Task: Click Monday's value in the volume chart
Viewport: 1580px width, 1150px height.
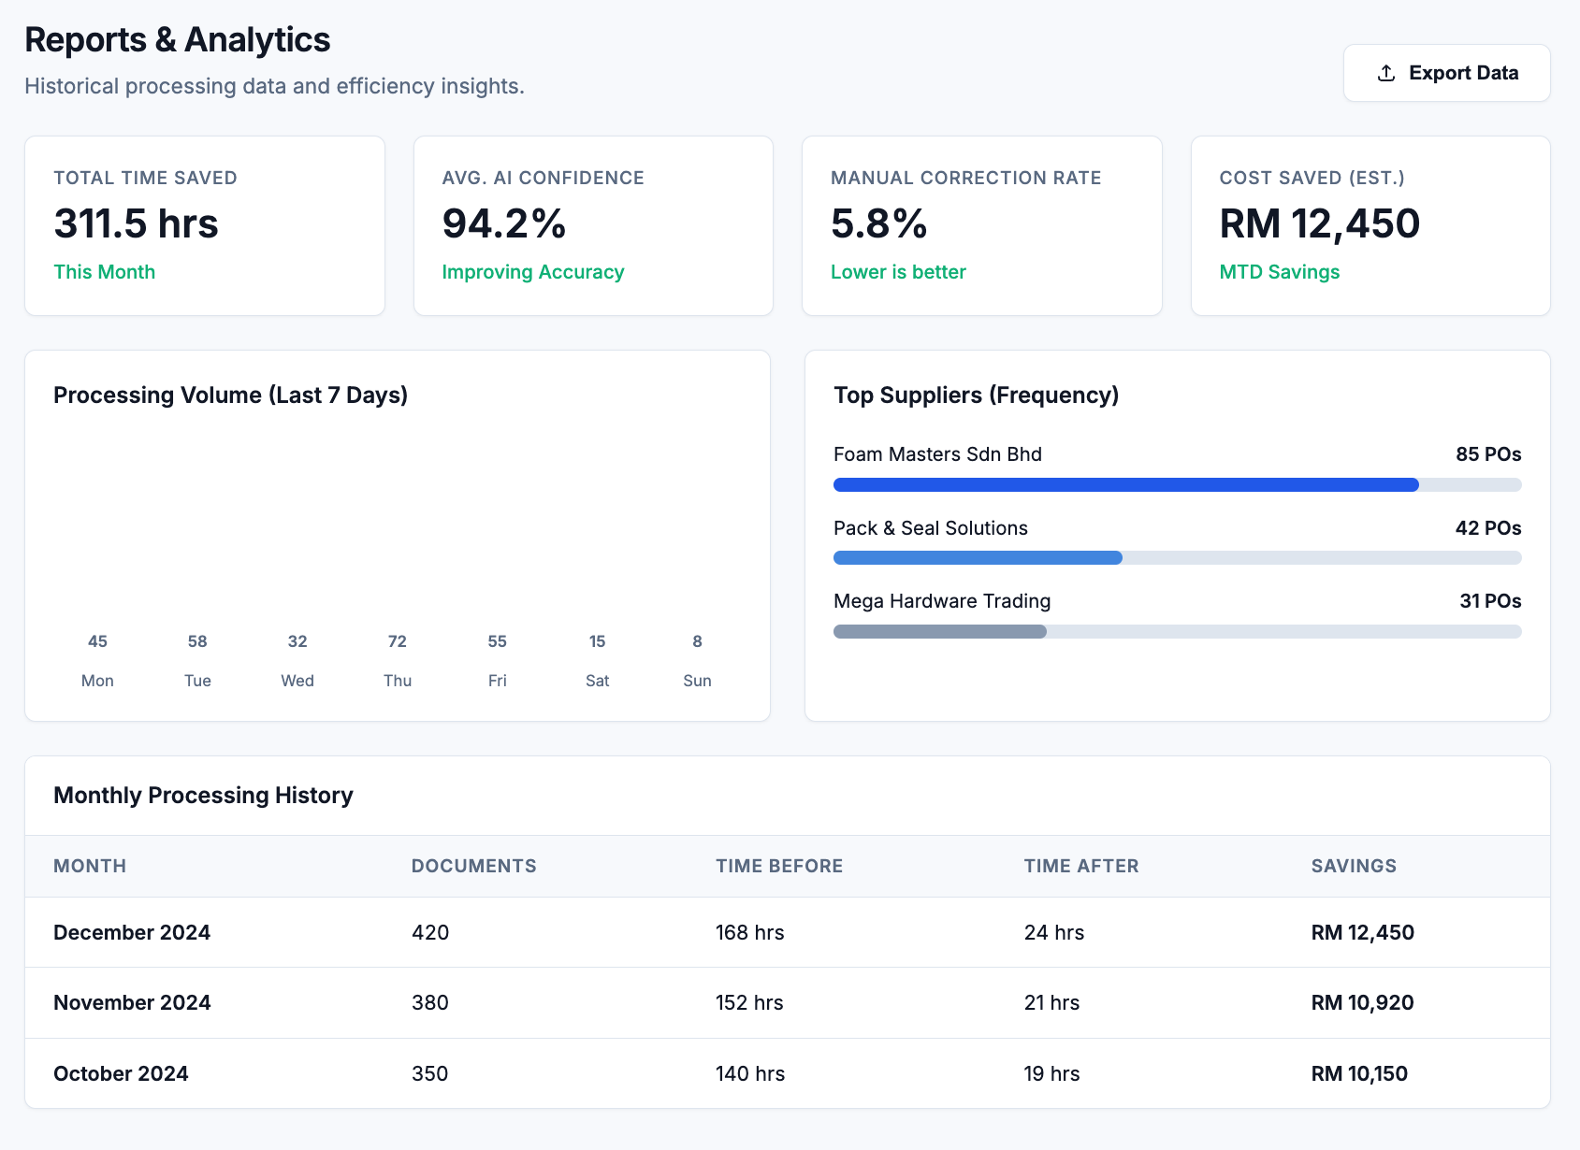Action: click(97, 641)
